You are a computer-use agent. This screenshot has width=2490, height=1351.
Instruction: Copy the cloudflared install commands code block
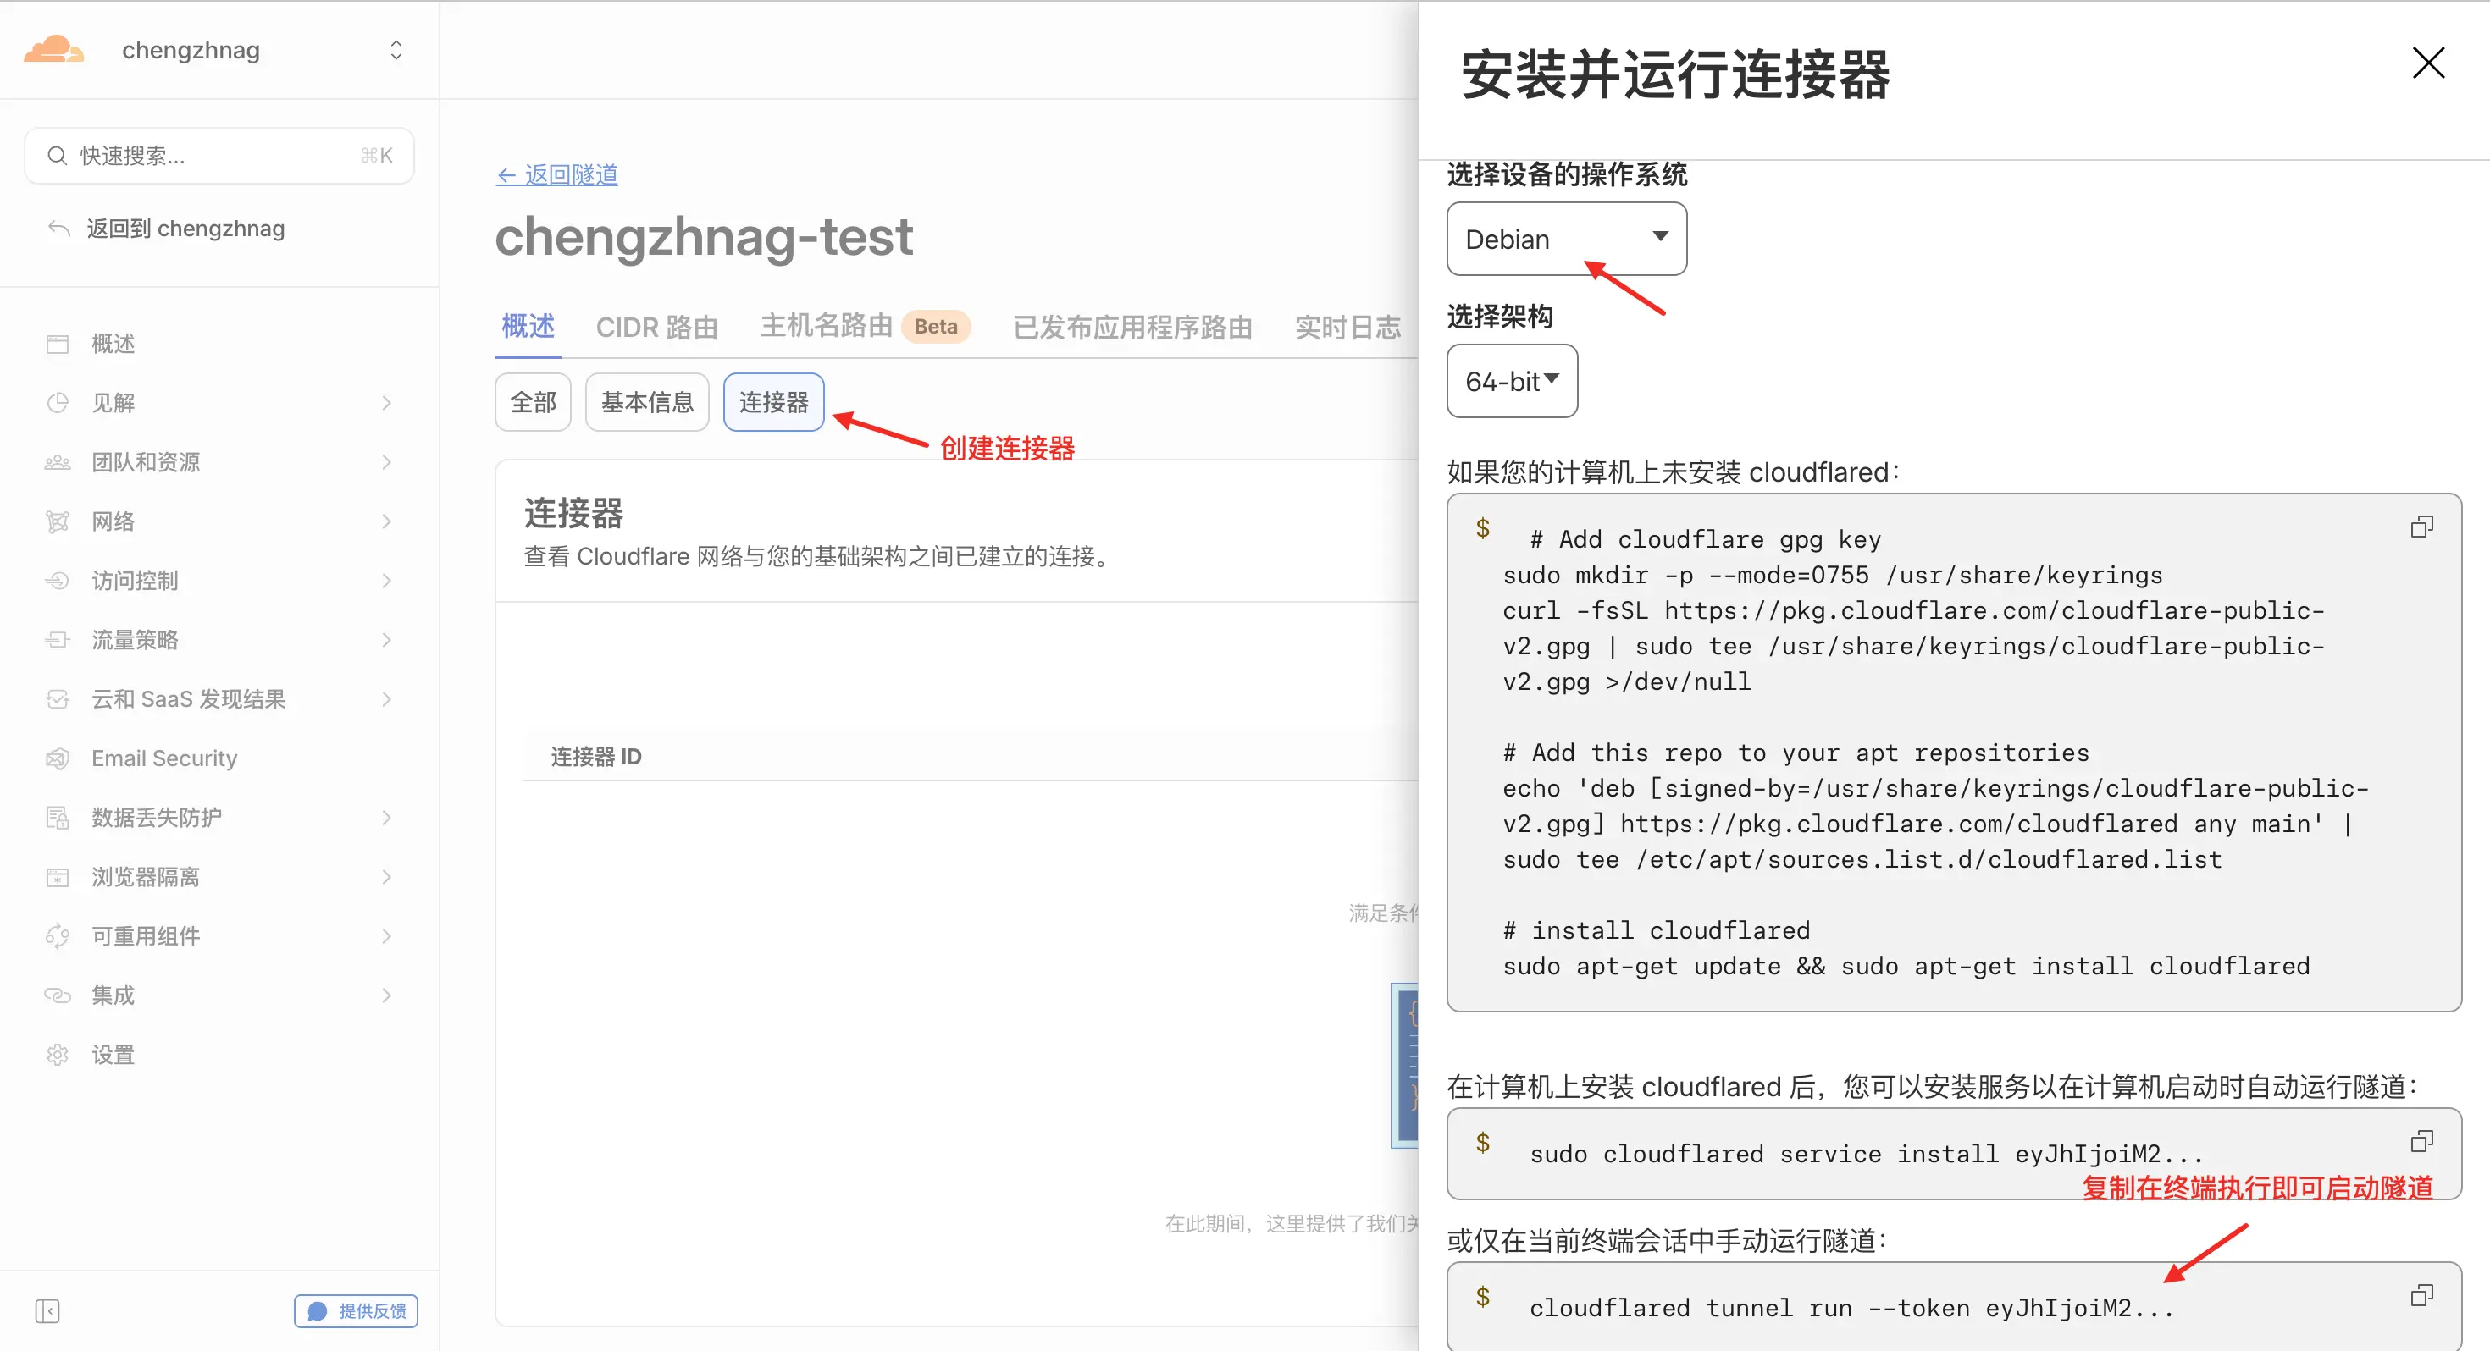(2421, 527)
